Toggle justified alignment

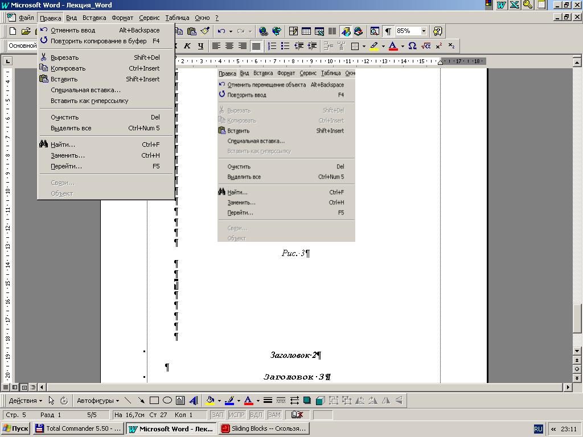pos(256,46)
